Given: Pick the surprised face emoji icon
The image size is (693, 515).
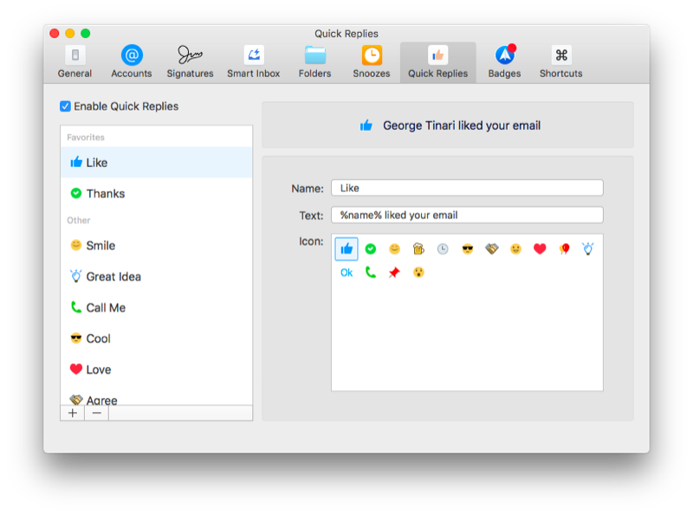Looking at the screenshot, I should 418,273.
